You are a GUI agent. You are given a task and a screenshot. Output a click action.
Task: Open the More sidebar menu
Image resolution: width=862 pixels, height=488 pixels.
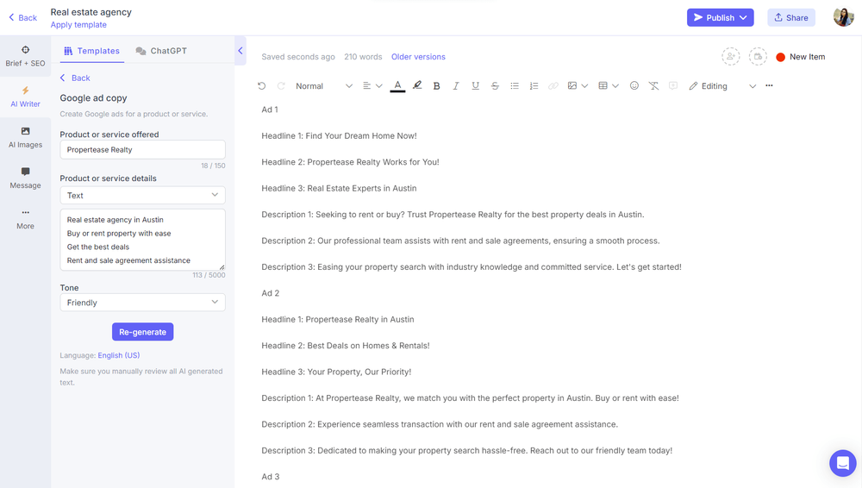point(25,219)
